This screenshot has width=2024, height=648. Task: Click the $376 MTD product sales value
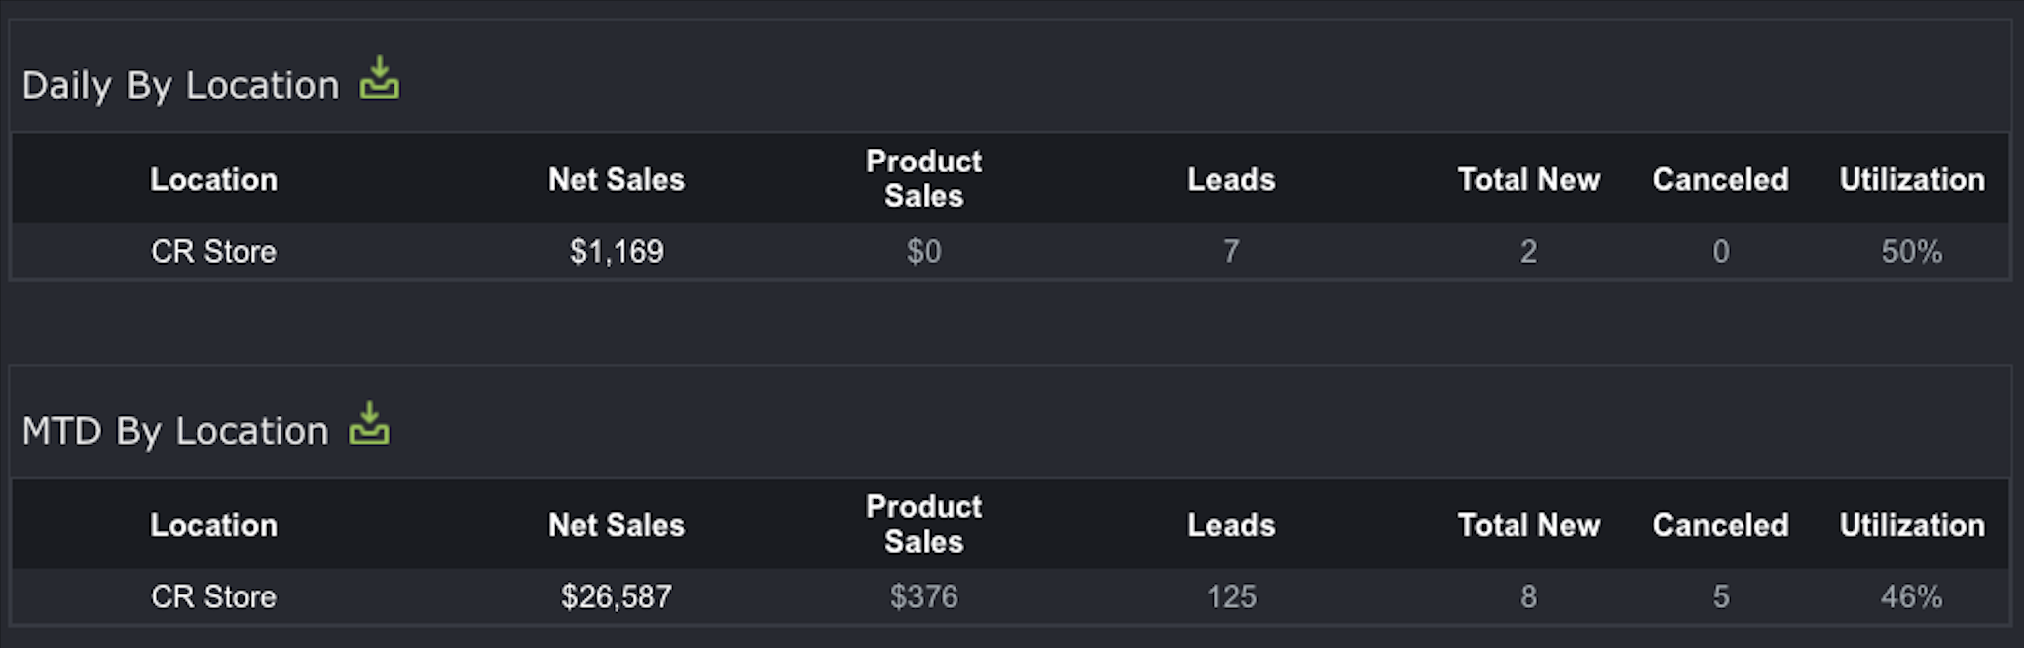coord(924,597)
